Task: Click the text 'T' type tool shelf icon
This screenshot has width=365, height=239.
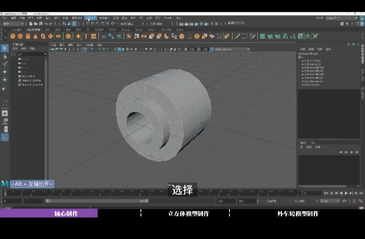Action: [86, 36]
